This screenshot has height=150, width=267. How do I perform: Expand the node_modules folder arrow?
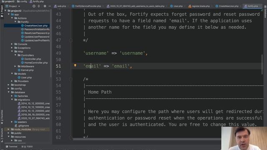[x=9, y=130]
